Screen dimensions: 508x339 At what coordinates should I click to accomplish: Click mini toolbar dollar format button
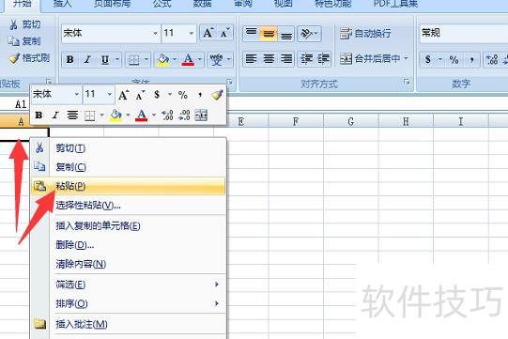157,95
